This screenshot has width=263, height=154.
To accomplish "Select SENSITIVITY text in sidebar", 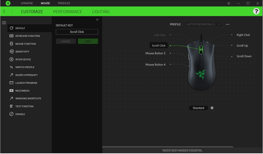I will [22, 52].
